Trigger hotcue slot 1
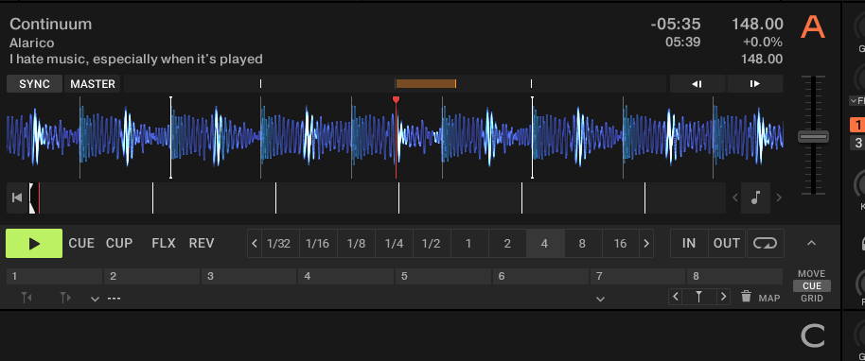Image resolution: width=865 pixels, height=361 pixels. (55, 276)
